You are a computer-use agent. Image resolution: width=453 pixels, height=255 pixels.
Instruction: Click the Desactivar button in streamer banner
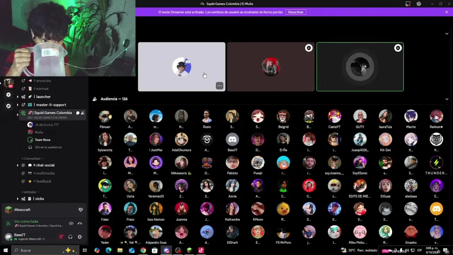(296, 12)
